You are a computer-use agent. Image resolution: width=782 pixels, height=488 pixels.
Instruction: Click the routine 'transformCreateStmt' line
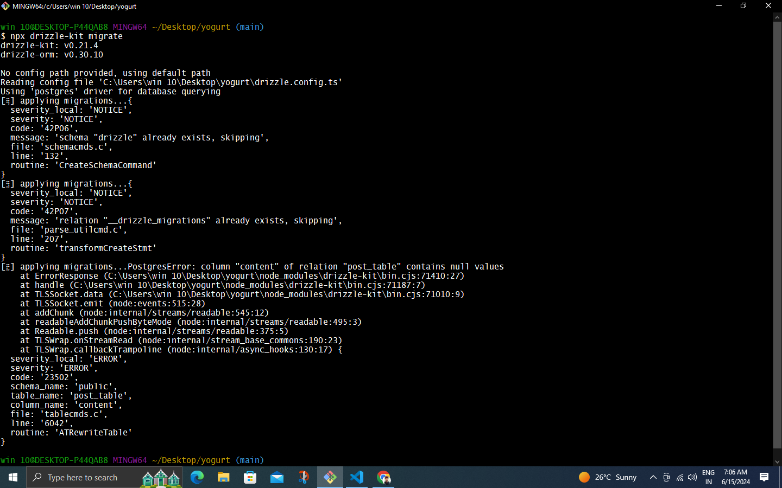pos(83,248)
